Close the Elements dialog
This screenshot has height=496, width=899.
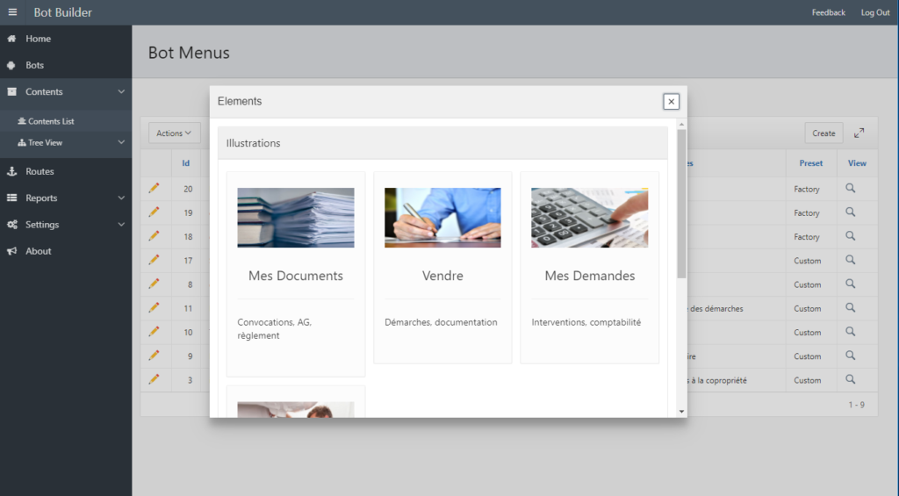point(671,102)
